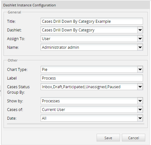Click the Pie chart type field
The width and height of the screenshot is (151, 145).
89,69
